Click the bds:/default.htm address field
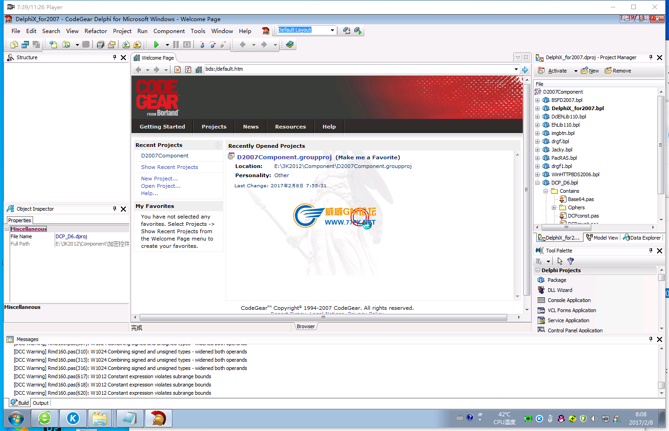Viewport: 669px width, 431px height. (358, 69)
